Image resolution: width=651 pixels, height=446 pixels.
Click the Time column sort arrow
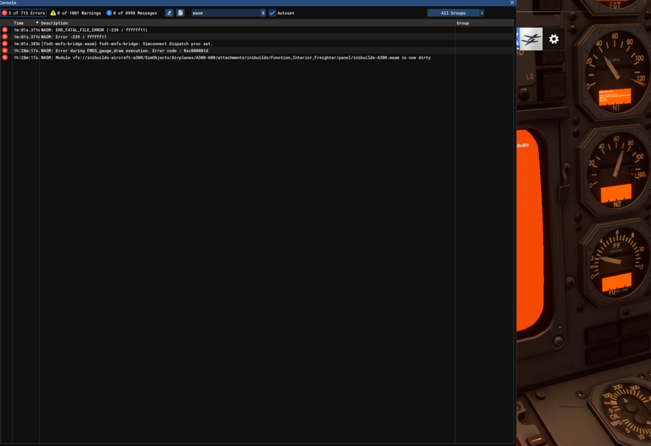[36, 22]
